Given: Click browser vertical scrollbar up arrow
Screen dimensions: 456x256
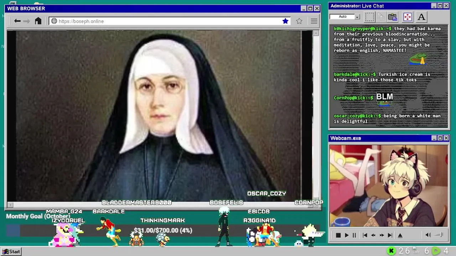Looking at the screenshot, I should pyautogui.click(x=316, y=33).
